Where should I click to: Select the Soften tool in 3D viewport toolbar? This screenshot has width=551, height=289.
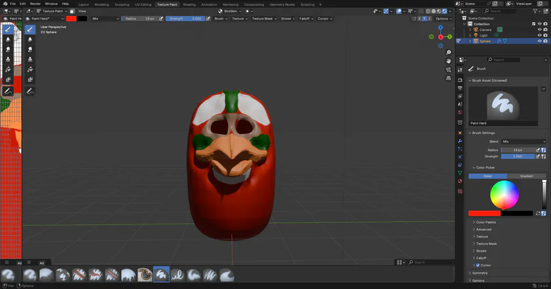point(30,39)
